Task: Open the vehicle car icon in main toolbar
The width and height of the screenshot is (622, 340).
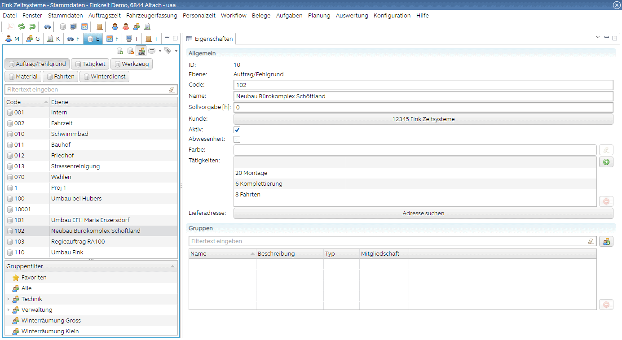Action: 47,26
